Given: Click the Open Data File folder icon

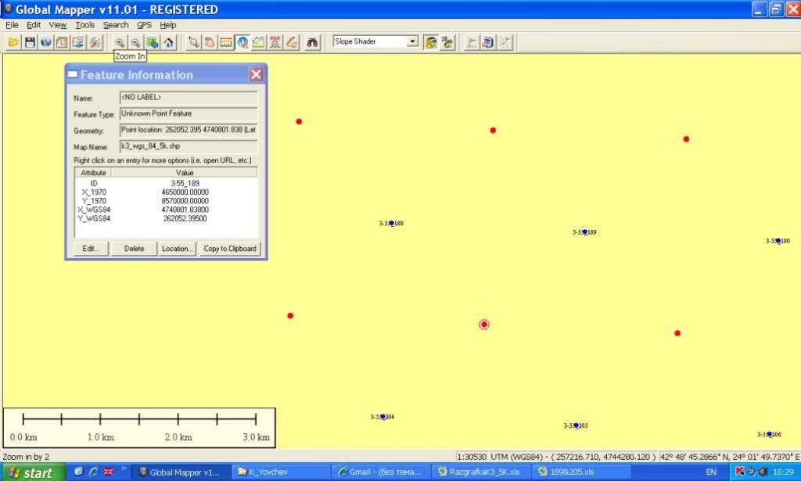Looking at the screenshot, I should 13,42.
